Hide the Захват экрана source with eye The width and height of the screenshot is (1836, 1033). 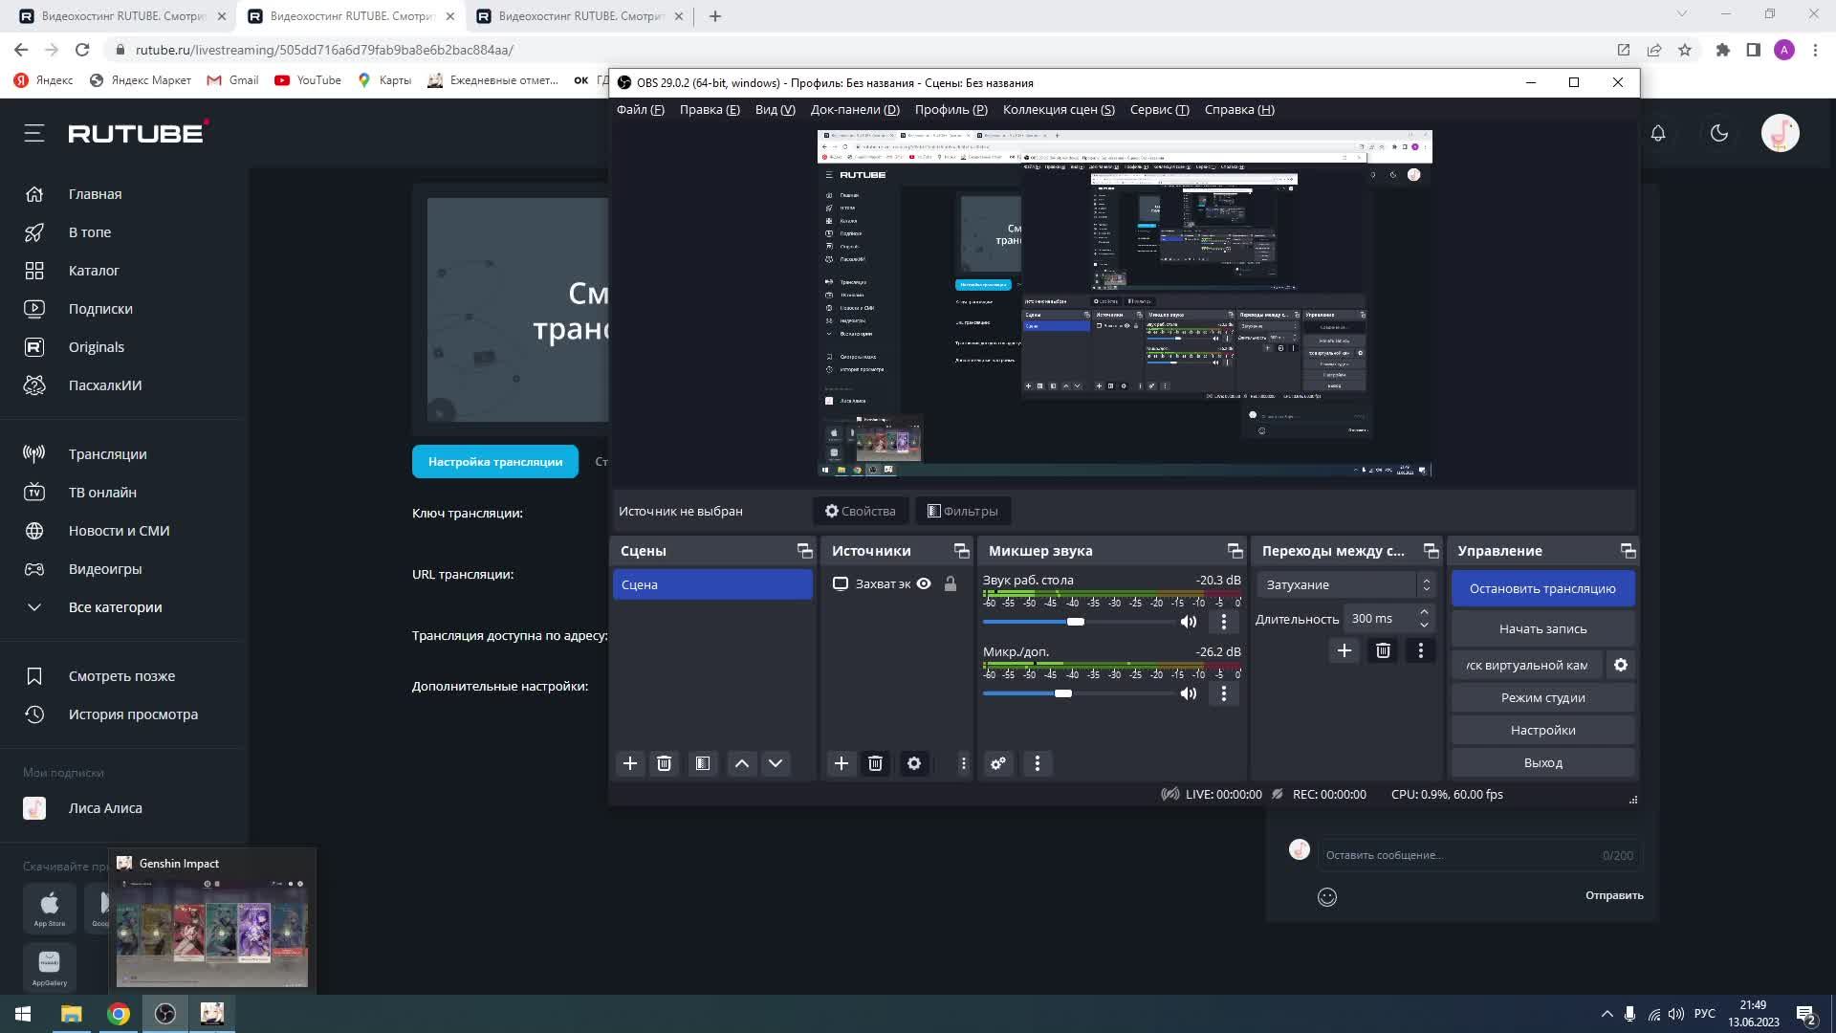click(924, 583)
